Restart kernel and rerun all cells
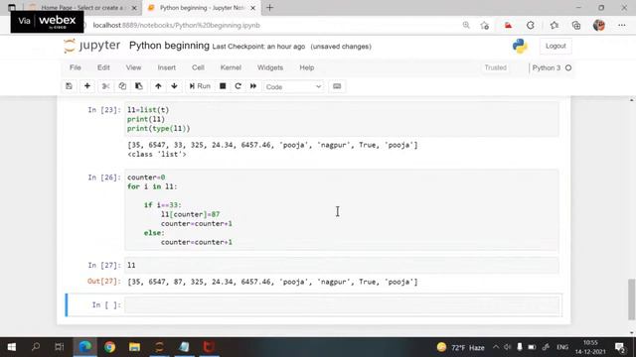The height and width of the screenshot is (357, 636). click(x=253, y=86)
